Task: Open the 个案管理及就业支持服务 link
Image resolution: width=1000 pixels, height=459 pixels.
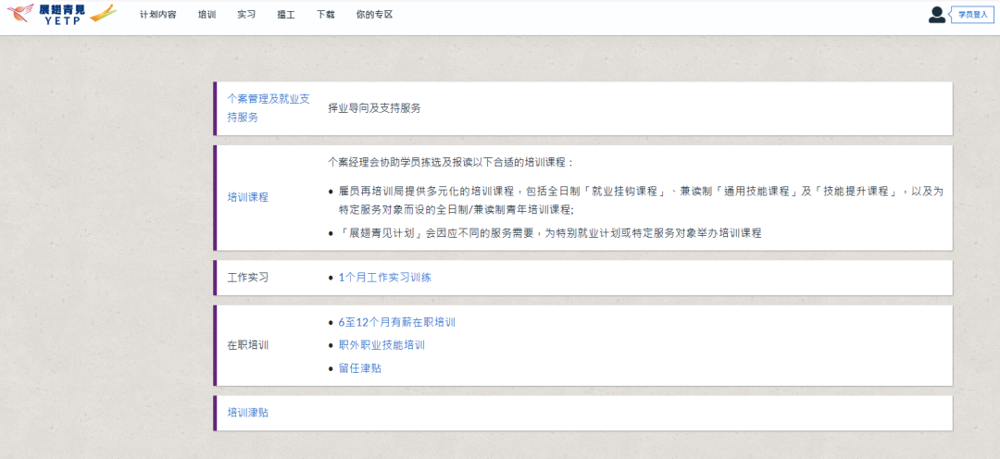Action: pyautogui.click(x=268, y=107)
